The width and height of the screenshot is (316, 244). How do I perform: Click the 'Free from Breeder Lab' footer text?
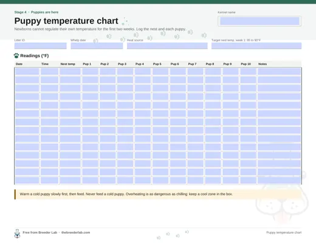(40, 232)
